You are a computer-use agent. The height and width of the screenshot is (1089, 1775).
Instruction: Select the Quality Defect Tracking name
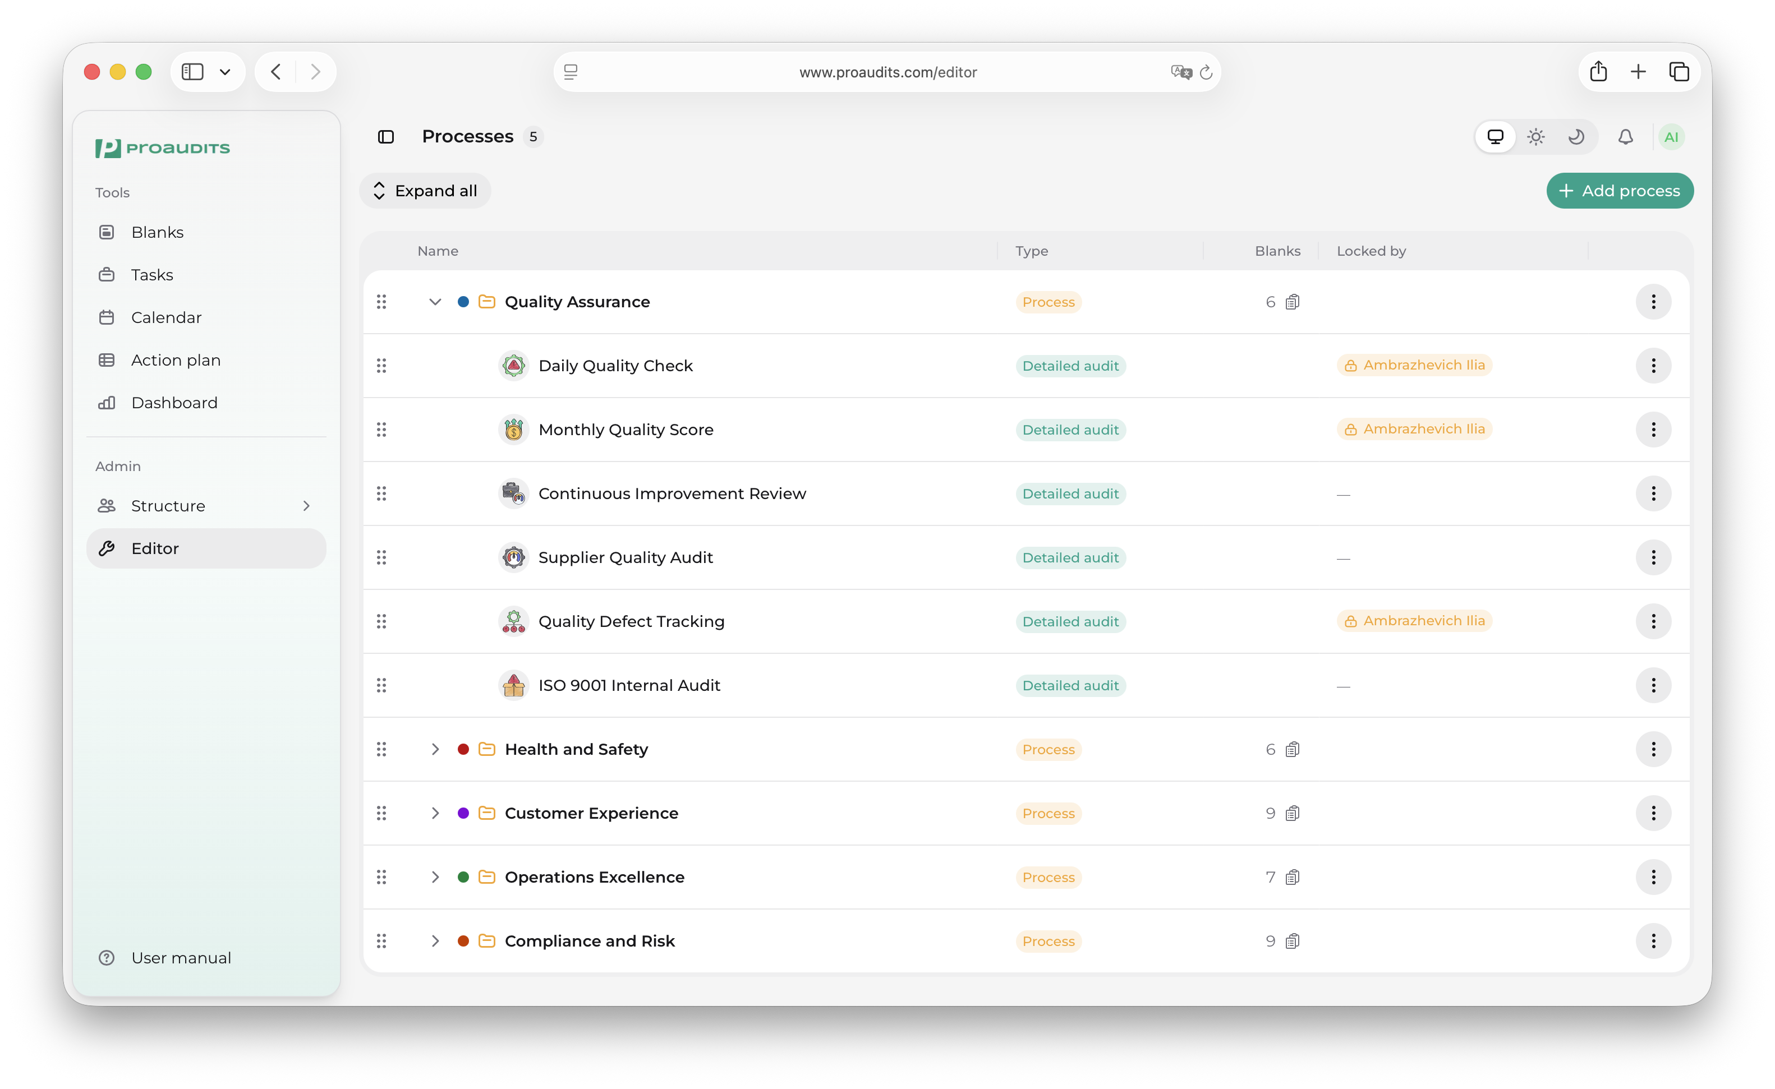coord(632,621)
